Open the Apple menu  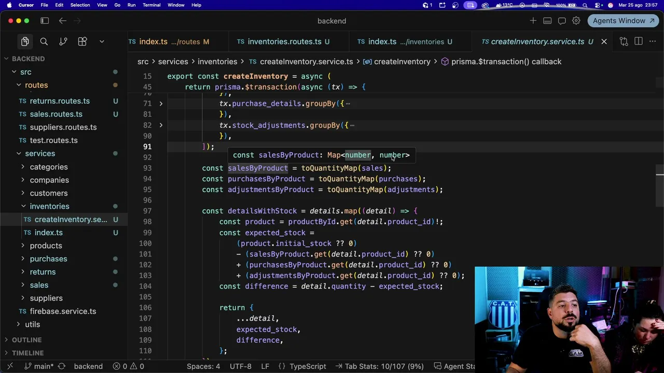[9, 5]
